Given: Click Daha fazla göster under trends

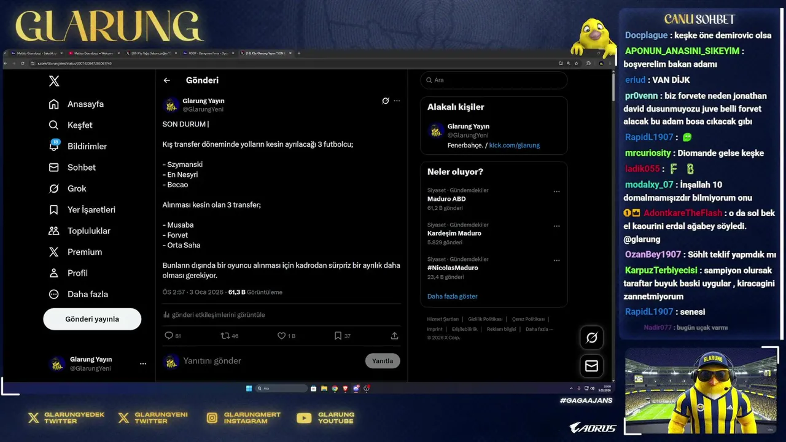Looking at the screenshot, I should [452, 297].
